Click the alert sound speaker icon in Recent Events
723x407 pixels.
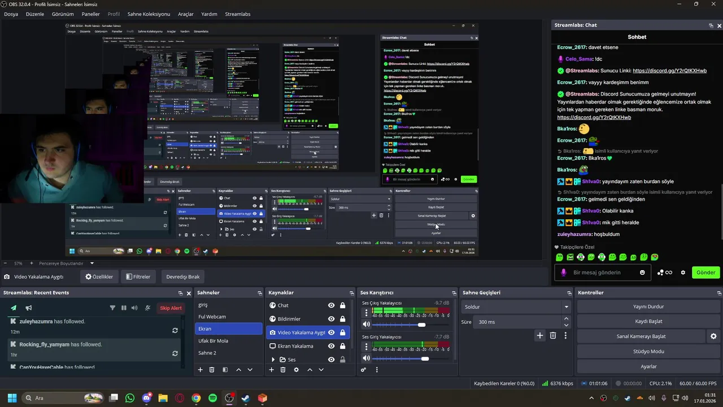point(134,308)
